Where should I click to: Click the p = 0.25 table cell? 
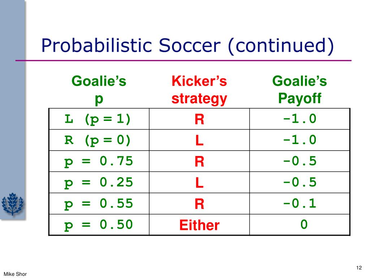point(99,182)
